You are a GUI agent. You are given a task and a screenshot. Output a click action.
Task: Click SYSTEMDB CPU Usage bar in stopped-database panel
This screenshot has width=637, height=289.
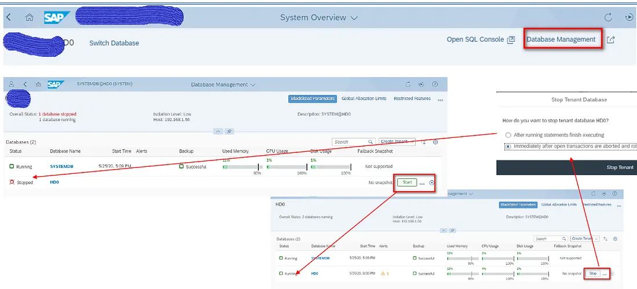(x=287, y=167)
